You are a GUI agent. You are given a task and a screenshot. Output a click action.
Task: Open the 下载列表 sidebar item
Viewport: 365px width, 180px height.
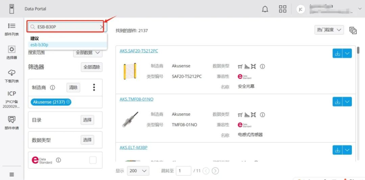click(12, 76)
